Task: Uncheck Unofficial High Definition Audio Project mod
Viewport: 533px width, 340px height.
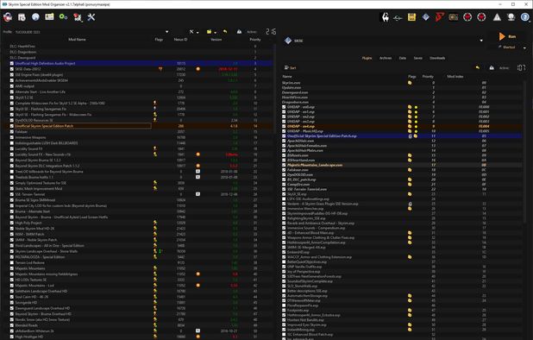Action: click(x=12, y=63)
